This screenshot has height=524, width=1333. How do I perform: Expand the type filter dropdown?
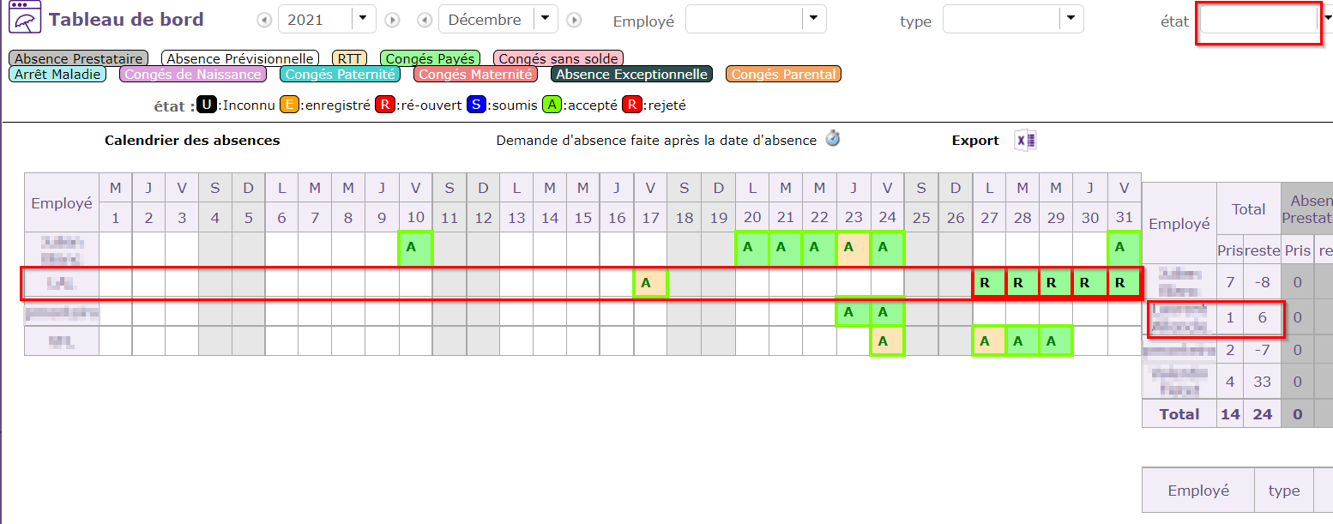click(1071, 19)
